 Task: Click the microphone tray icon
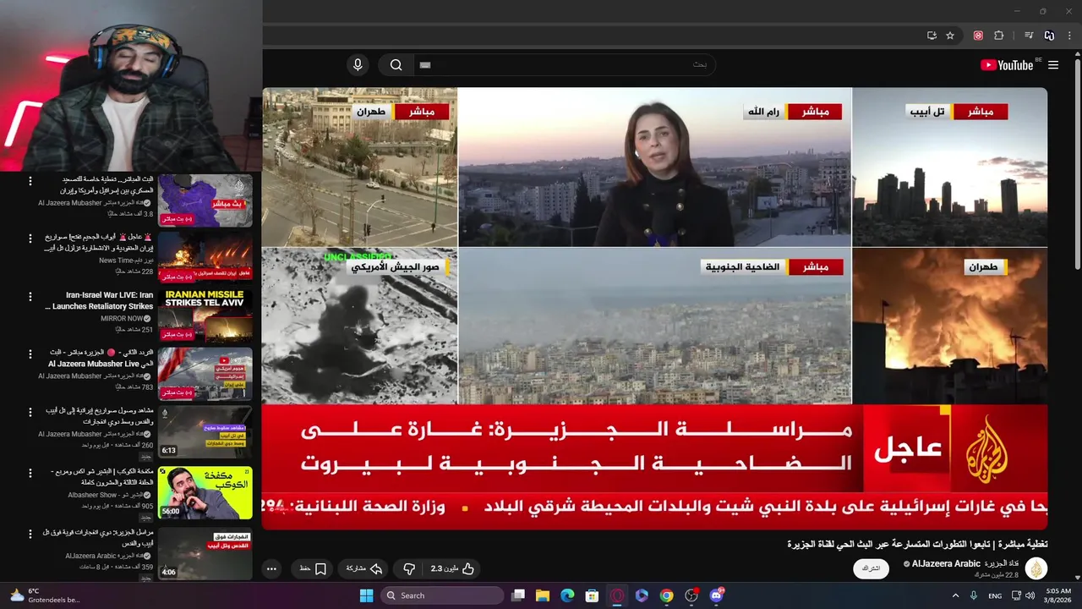974,595
